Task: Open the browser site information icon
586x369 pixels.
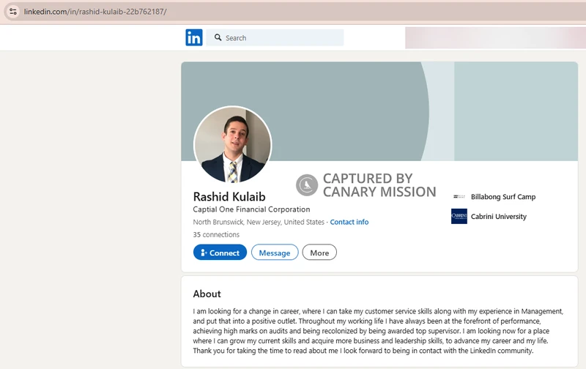Action: click(x=13, y=12)
